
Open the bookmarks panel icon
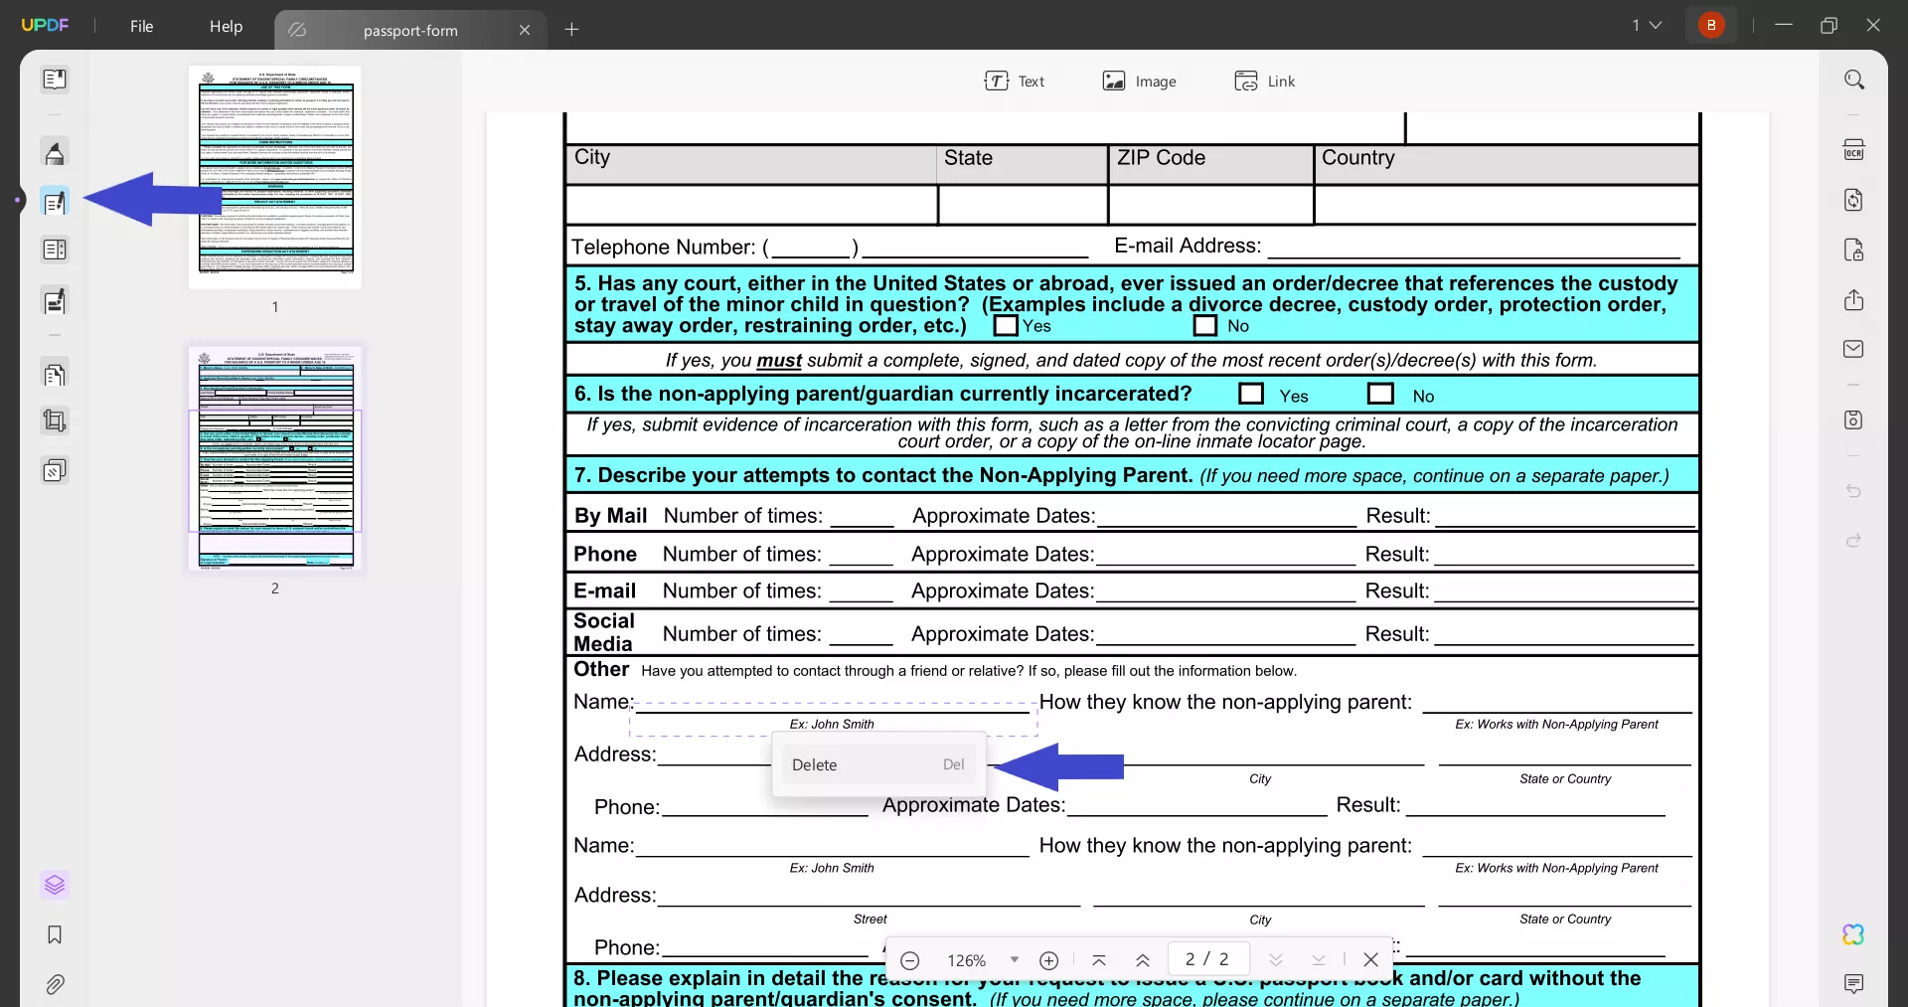(55, 934)
